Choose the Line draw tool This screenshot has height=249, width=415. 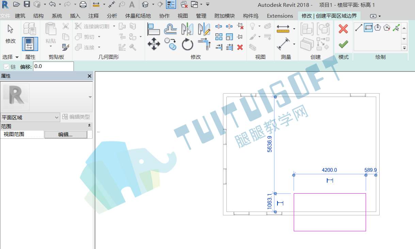point(359,28)
